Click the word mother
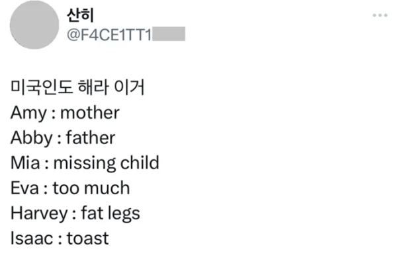Screen dimensions: 397x259 click(90, 112)
